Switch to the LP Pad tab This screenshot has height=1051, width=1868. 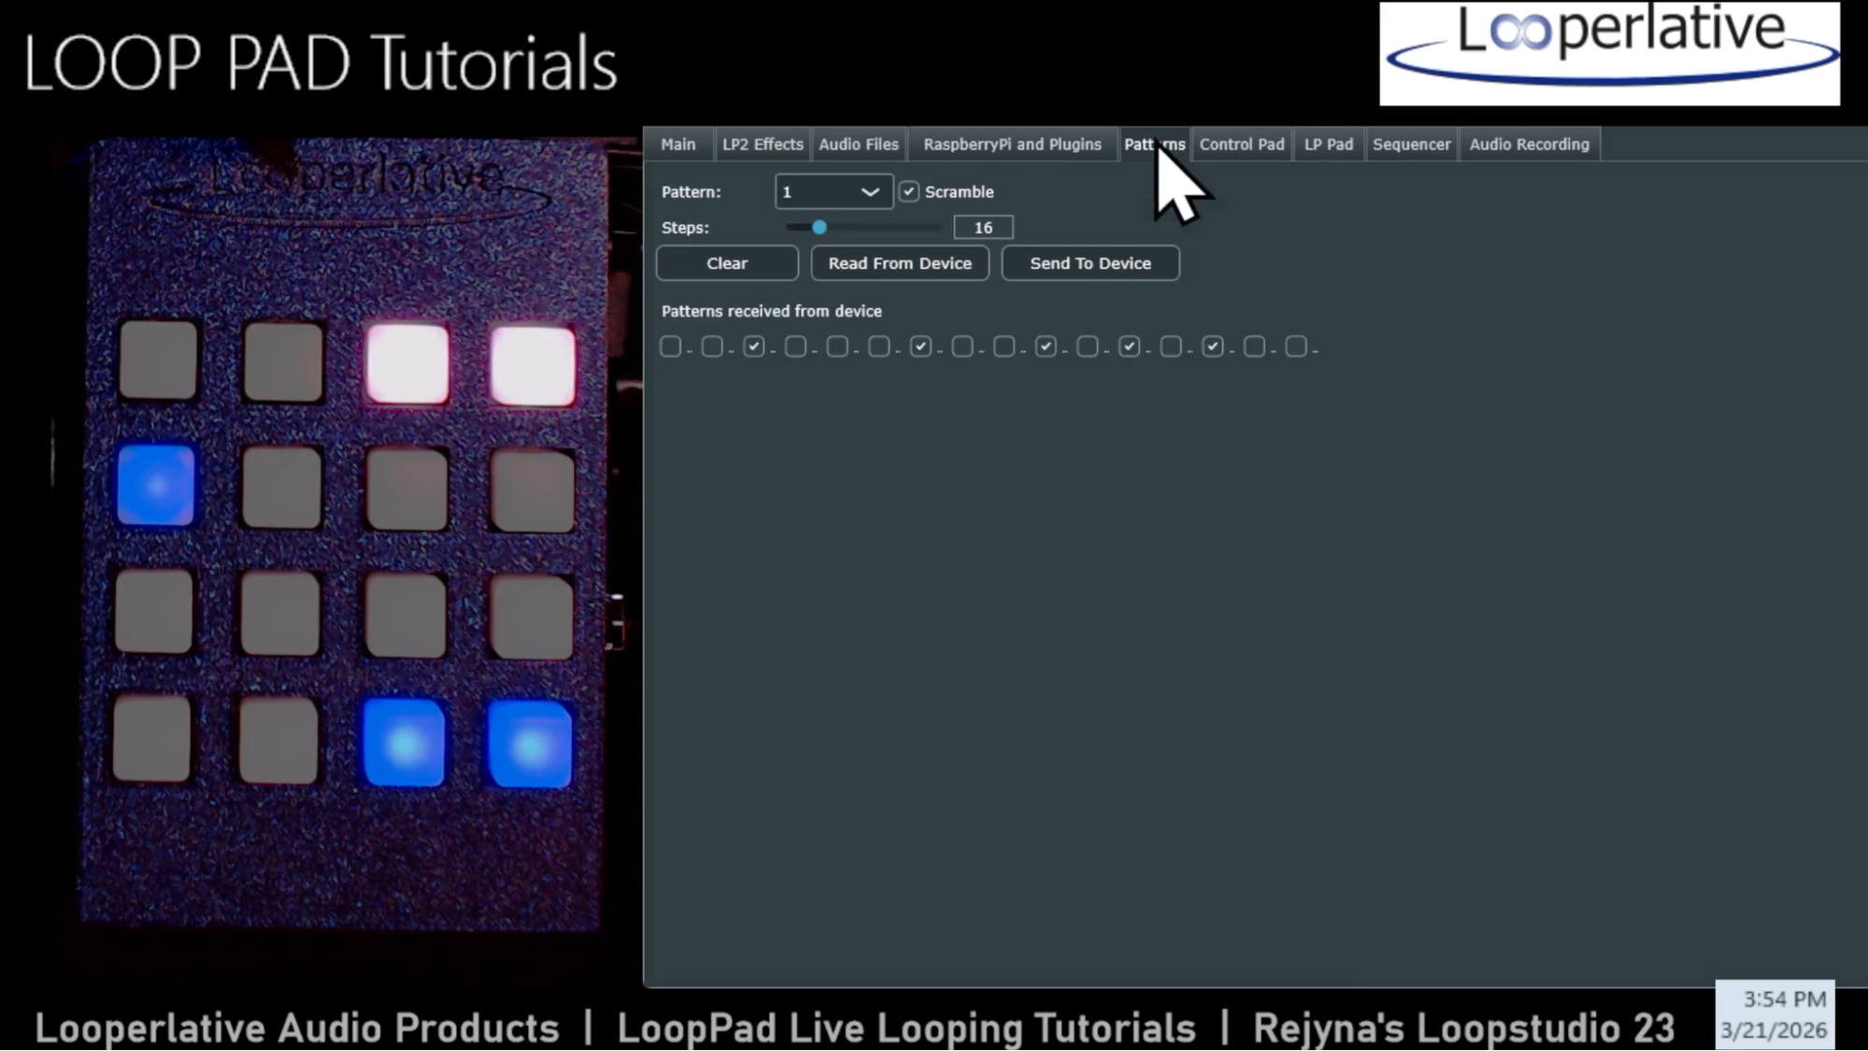tap(1329, 145)
